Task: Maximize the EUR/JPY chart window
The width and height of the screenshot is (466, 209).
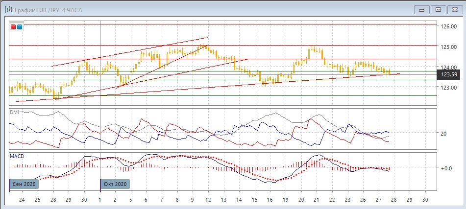Action: pos(438,9)
